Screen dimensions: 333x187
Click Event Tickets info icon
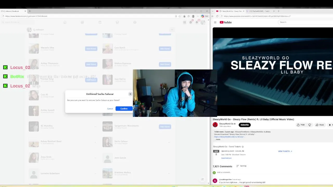coord(243,147)
